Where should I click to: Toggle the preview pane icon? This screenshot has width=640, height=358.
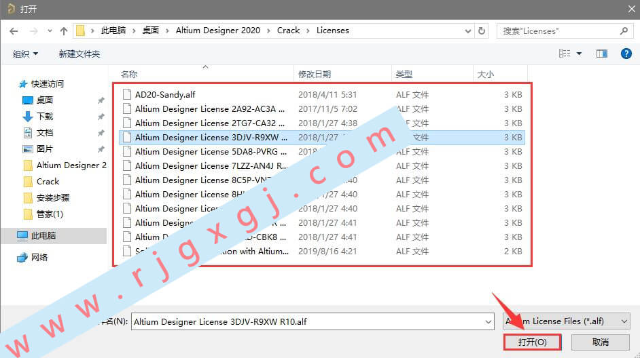tap(602, 54)
